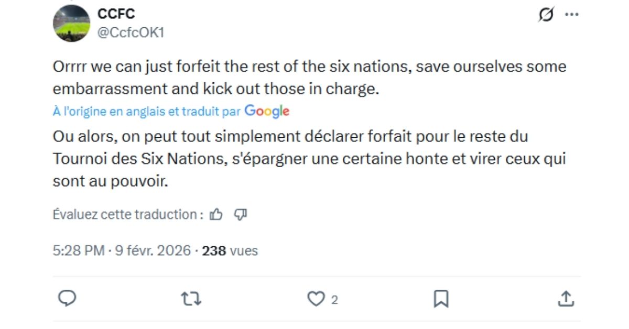Bookmark this post
The width and height of the screenshot is (629, 329).
click(x=441, y=299)
